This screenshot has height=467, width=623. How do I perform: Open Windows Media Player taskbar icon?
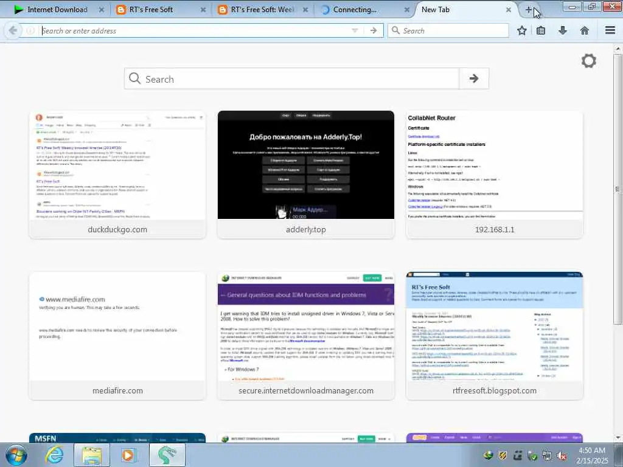pos(128,455)
